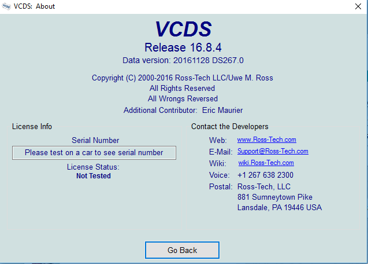Click the 'All Wrongs Reversed' text
The image size is (368, 264).
[x=183, y=98]
